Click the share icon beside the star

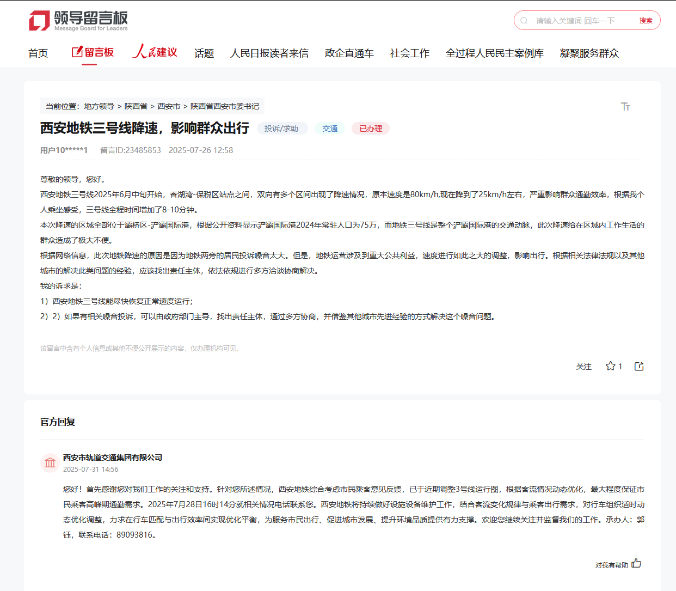tap(639, 366)
